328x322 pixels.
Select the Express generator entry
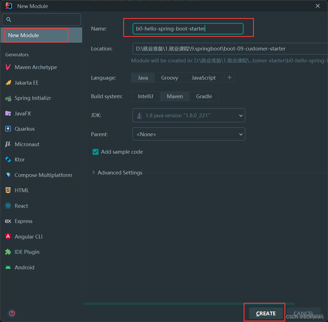(x=41, y=221)
